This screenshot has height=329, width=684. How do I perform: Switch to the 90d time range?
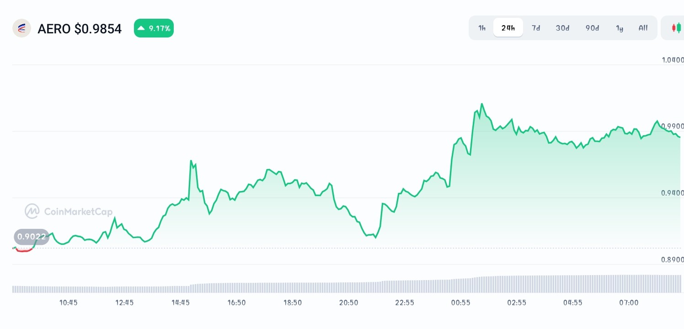[x=592, y=28]
